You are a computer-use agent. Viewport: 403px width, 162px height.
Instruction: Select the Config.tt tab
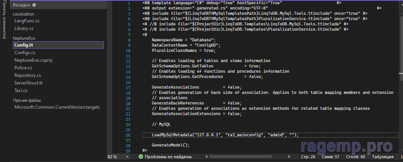coord(24,45)
